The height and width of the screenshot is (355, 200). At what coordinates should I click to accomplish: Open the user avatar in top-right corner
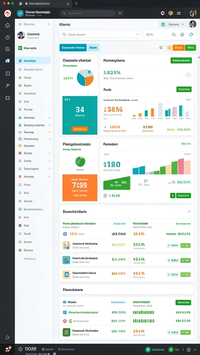193,13
